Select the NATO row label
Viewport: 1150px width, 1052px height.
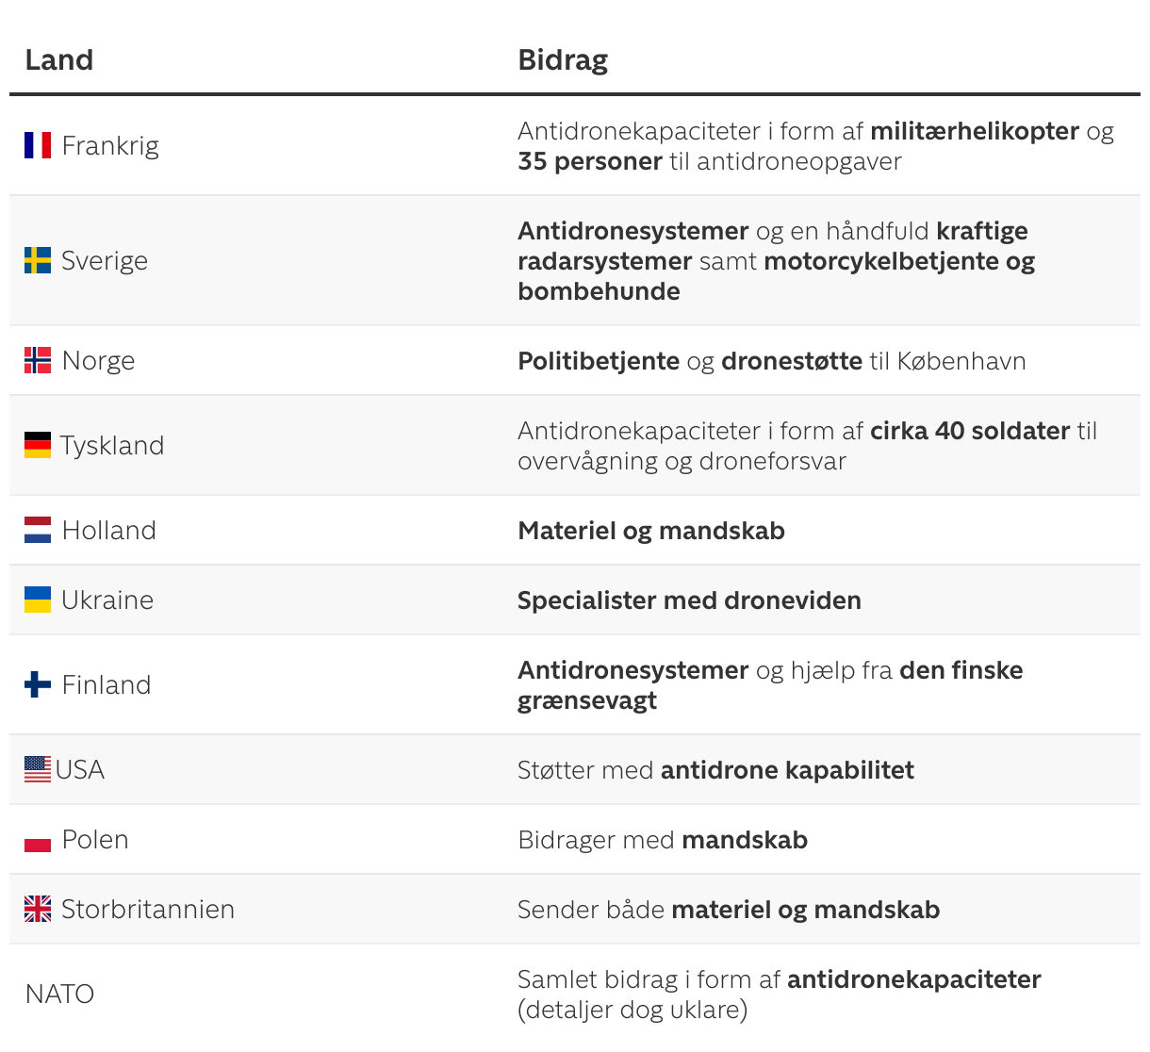[59, 994]
